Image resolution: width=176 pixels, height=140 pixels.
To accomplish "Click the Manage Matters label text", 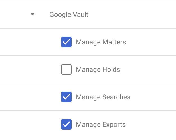I will coord(101,42).
